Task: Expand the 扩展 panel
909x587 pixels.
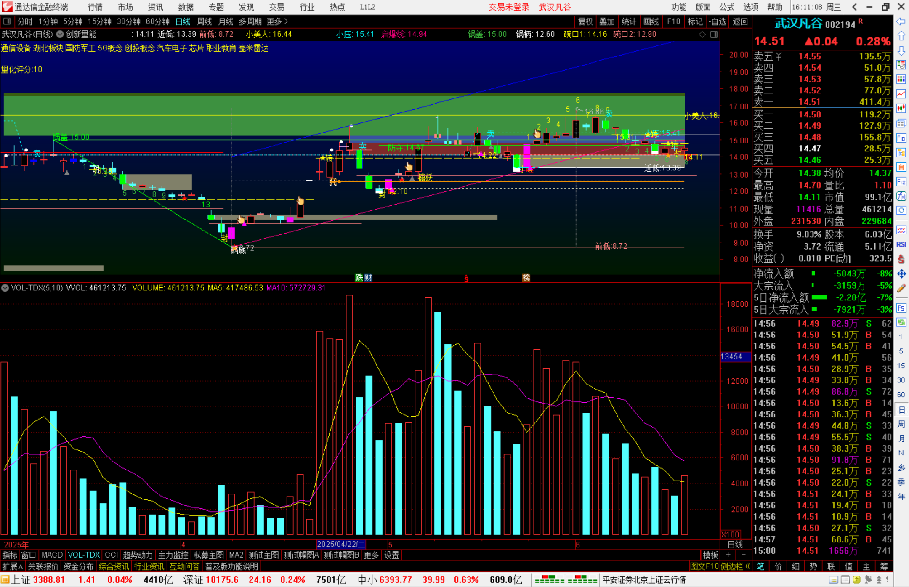Action: click(12, 566)
